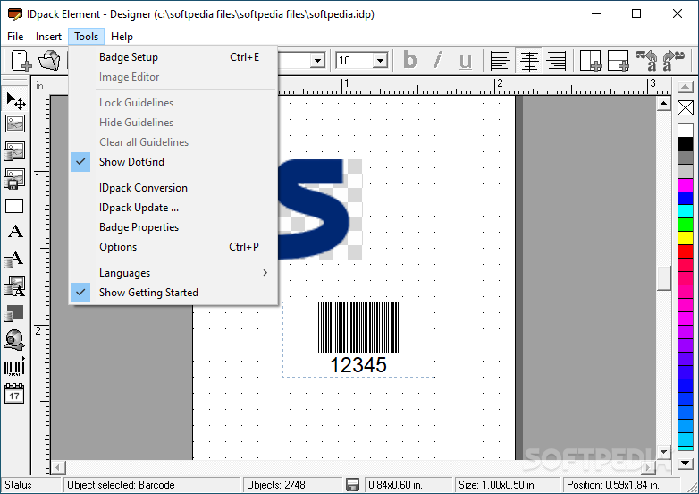Click the Open file folder icon
Screen dimensions: 699x494
(48, 60)
